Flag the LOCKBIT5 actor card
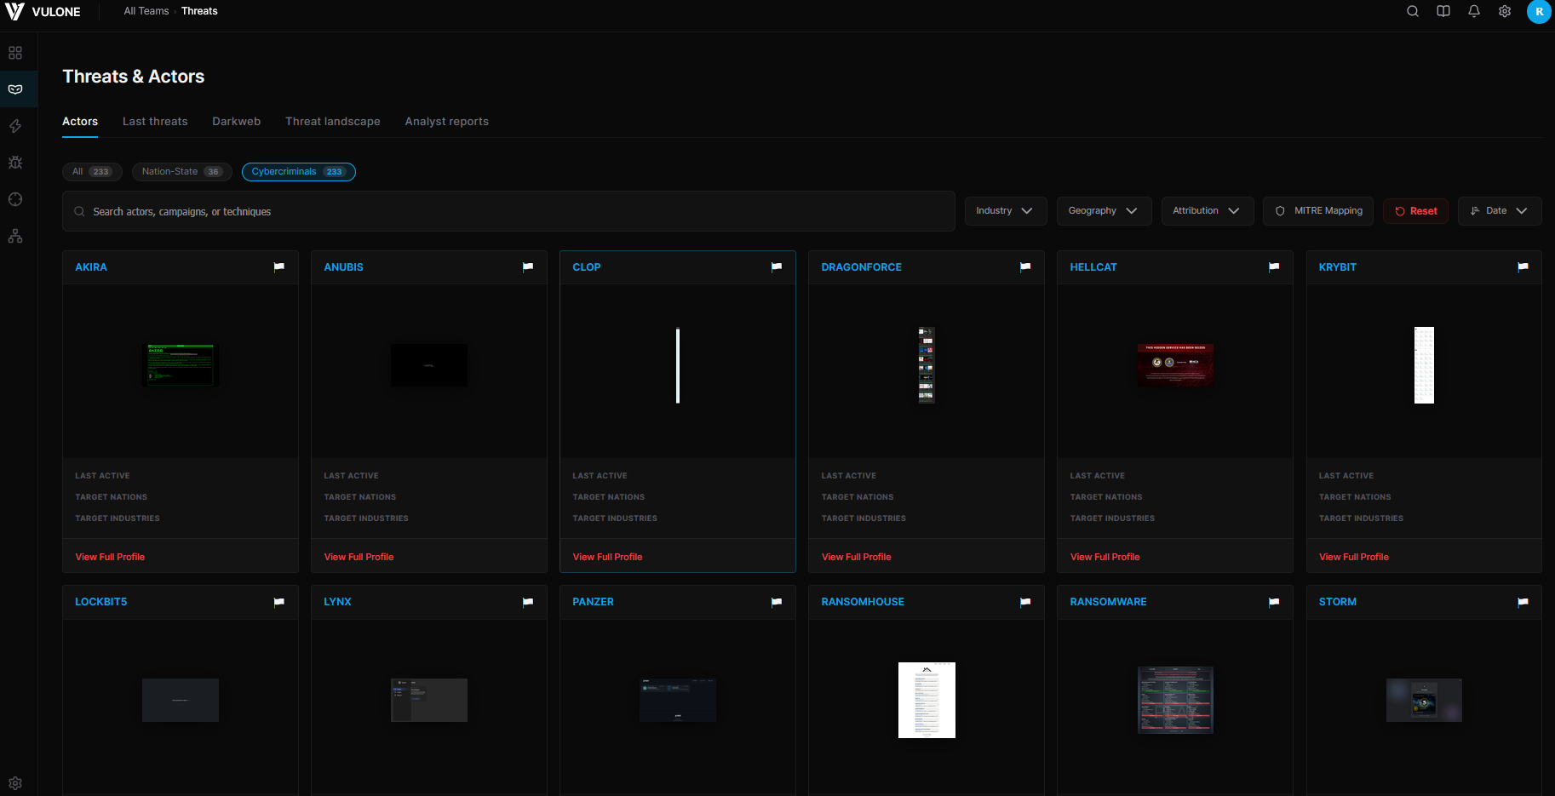 pyautogui.click(x=278, y=602)
